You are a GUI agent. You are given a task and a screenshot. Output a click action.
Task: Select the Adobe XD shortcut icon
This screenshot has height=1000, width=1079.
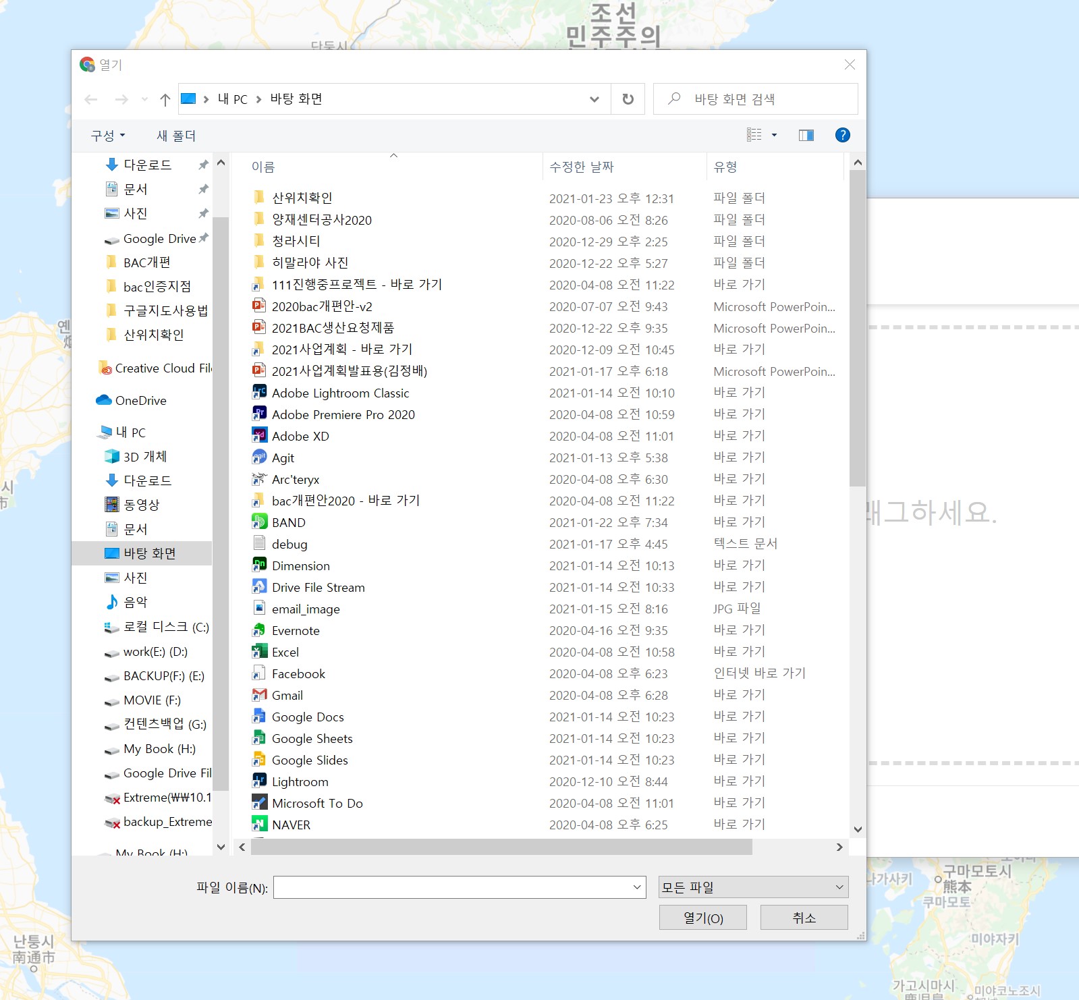coord(259,436)
